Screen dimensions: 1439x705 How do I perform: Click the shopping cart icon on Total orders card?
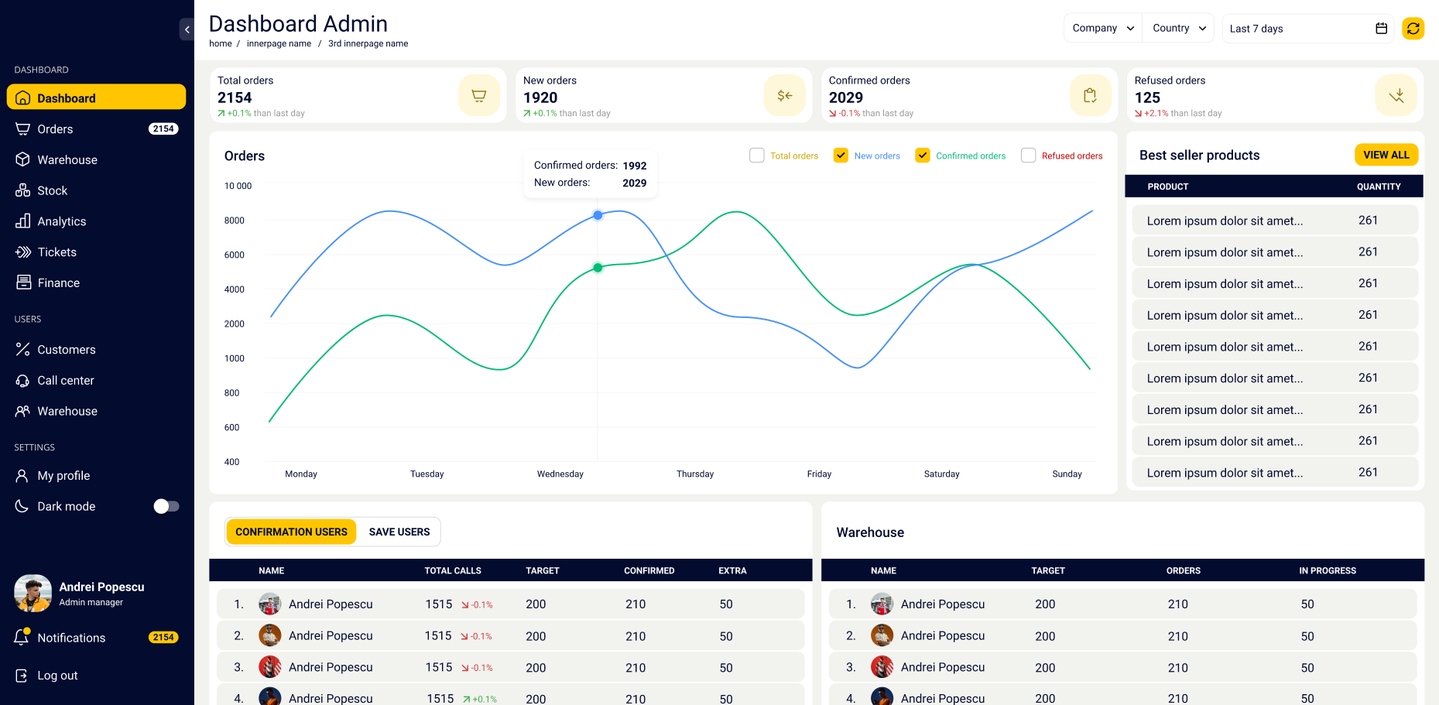pyautogui.click(x=478, y=95)
